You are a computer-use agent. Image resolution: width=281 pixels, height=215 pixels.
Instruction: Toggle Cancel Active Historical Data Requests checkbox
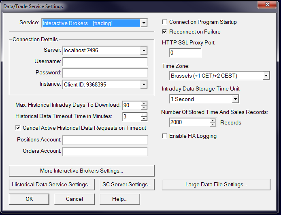[x=18, y=128]
